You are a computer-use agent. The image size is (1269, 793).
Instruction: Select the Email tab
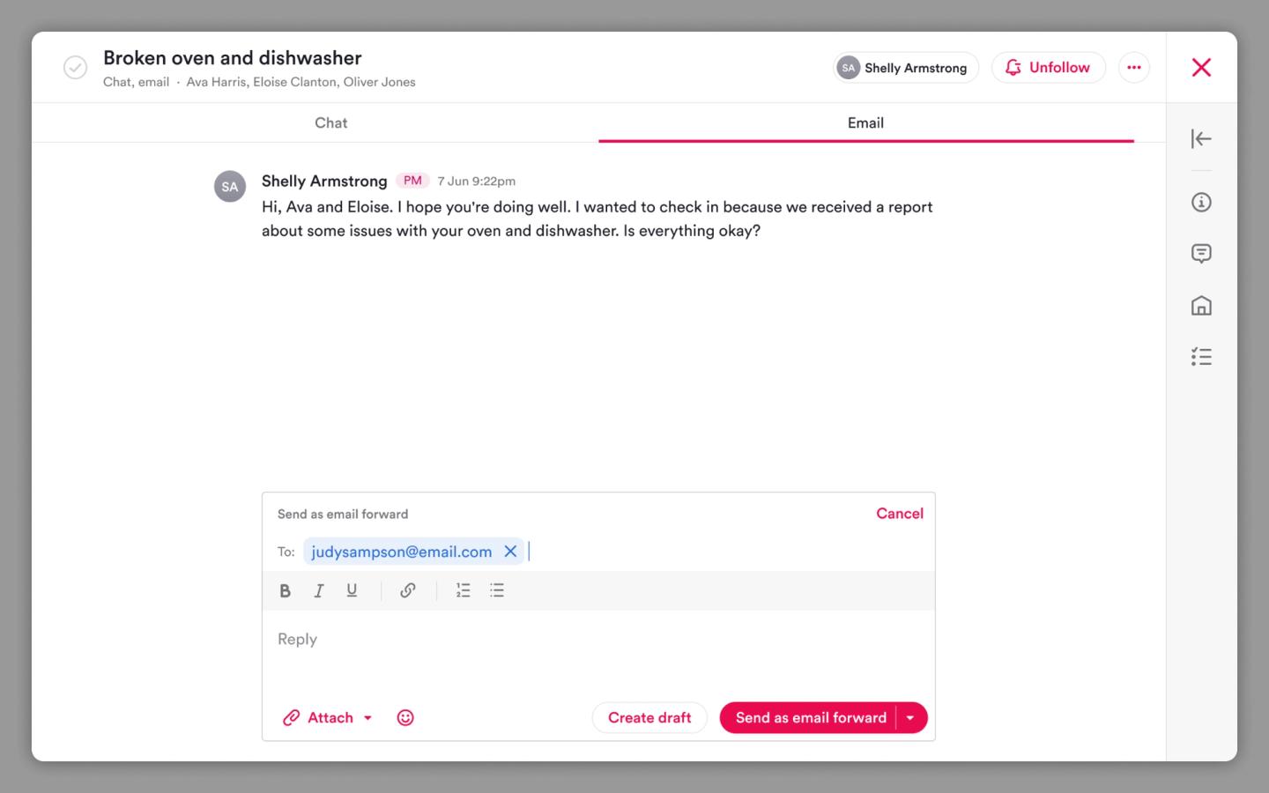(865, 123)
